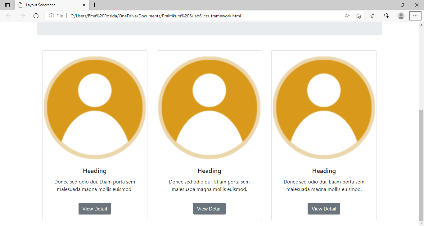Click View Detail on the rightmost card

324,208
